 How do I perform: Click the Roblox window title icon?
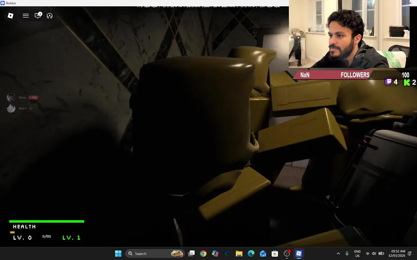tap(3, 3)
